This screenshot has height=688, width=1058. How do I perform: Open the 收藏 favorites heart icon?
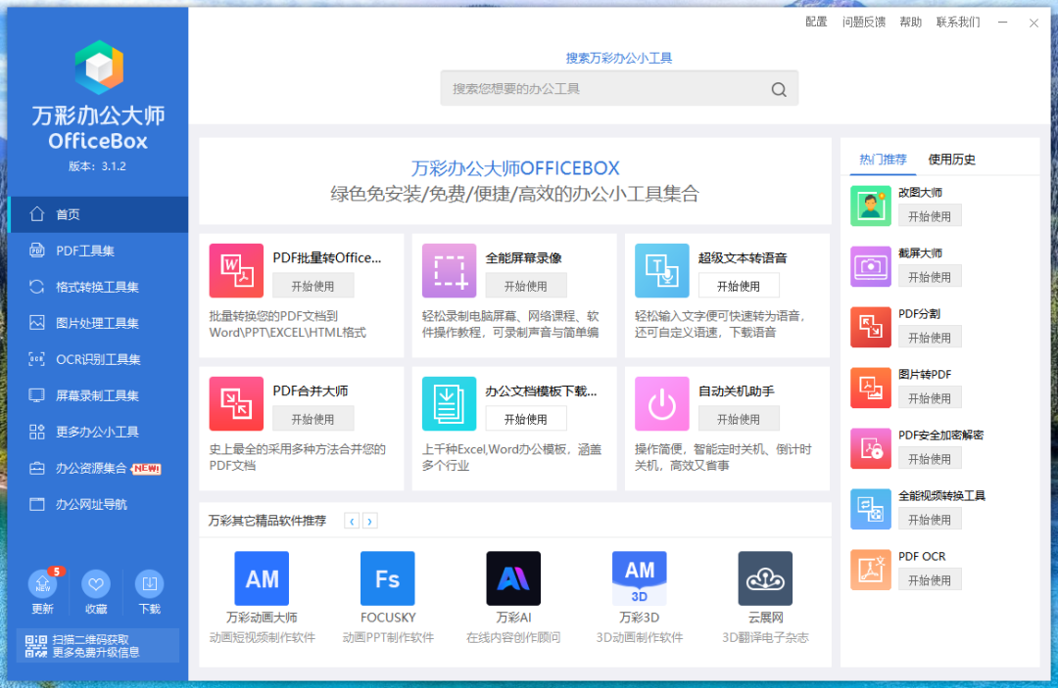pyautogui.click(x=95, y=584)
